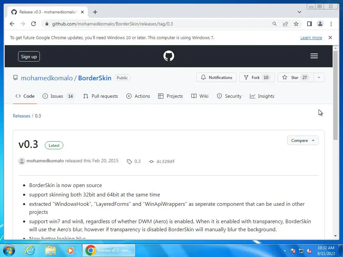This screenshot has height=257, width=343.
Task: Click the tag icon next to 0.3
Action: coord(129,162)
